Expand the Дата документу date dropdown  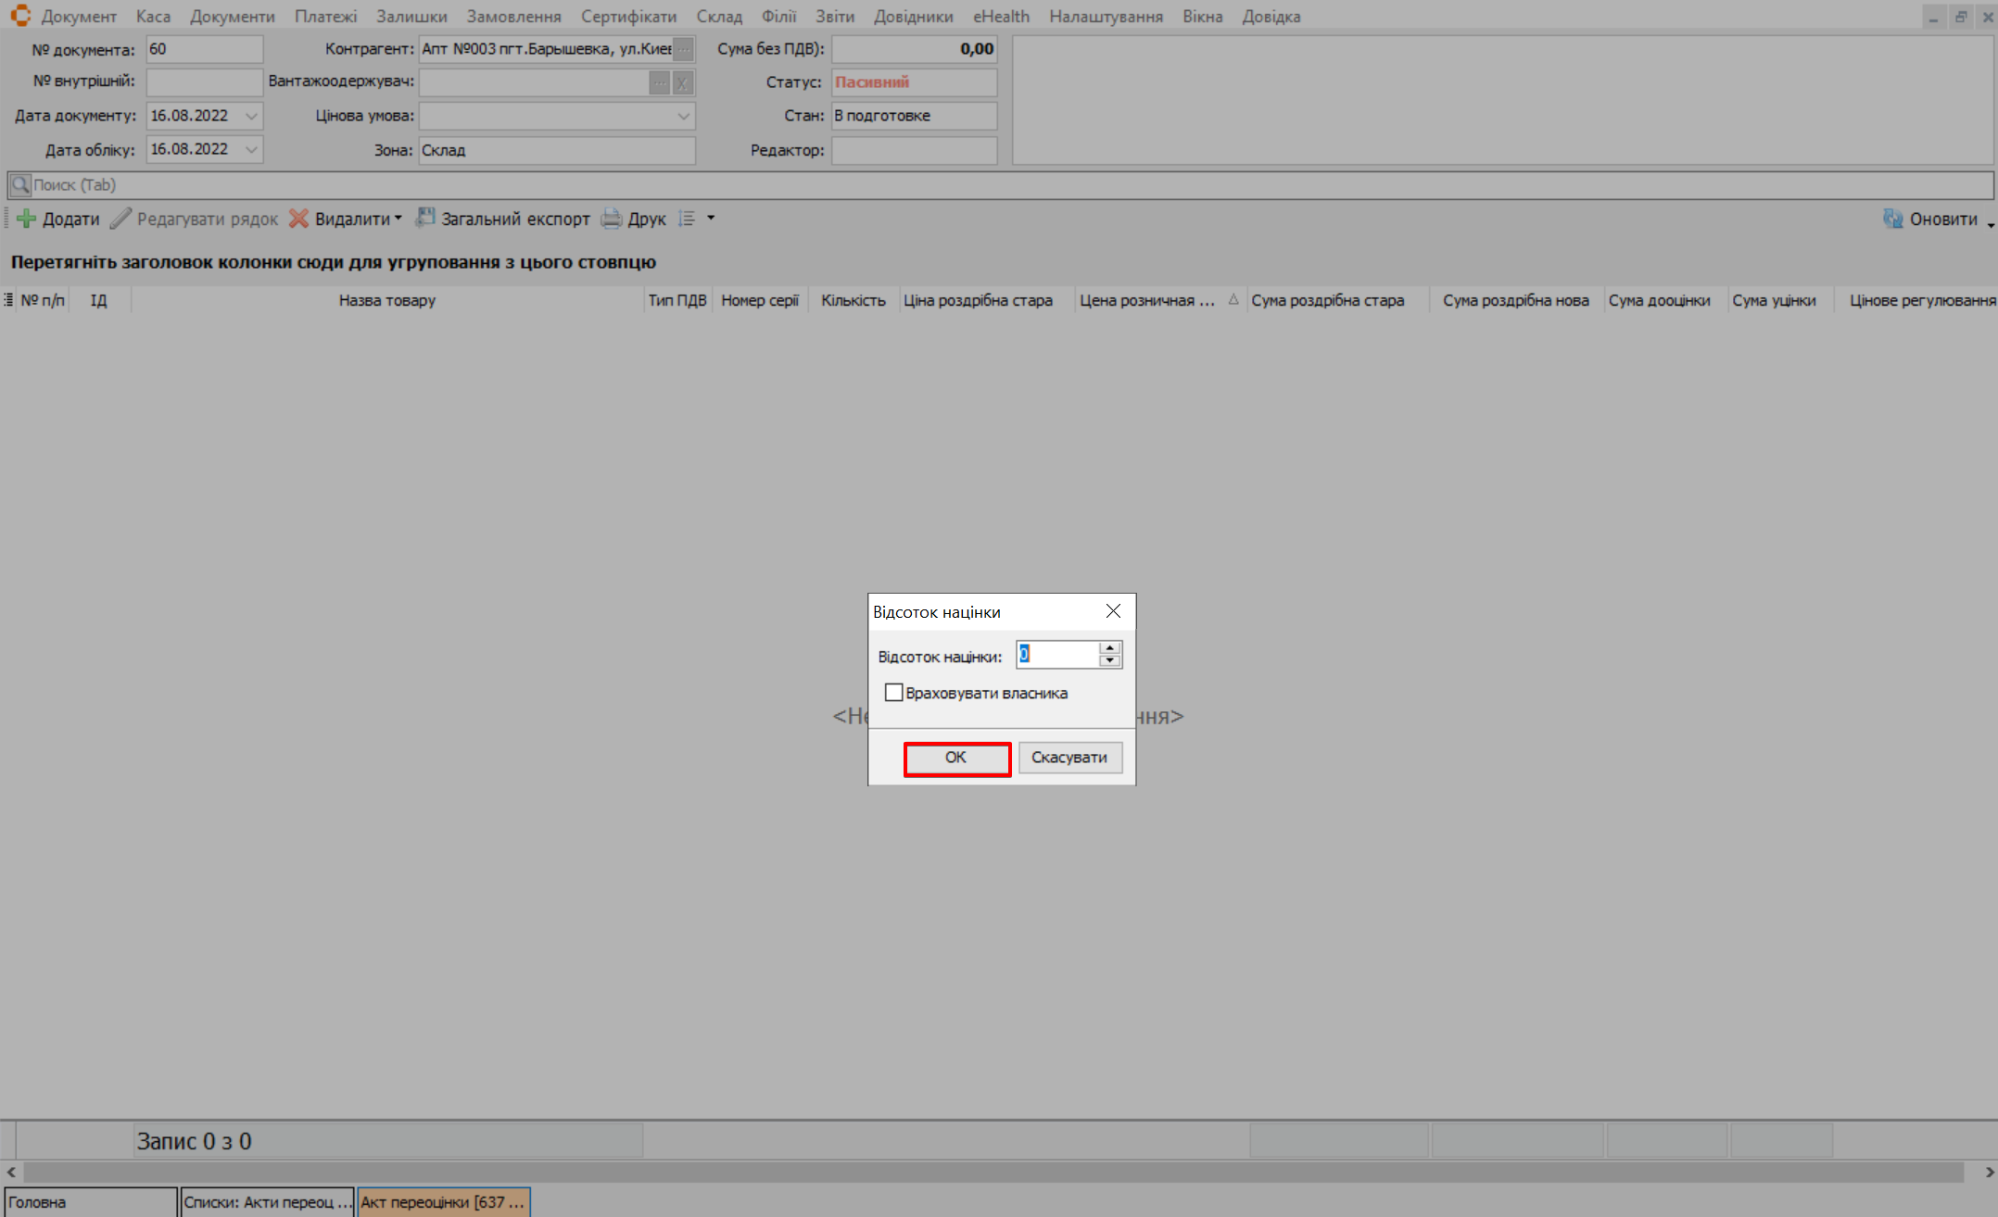[x=251, y=116]
